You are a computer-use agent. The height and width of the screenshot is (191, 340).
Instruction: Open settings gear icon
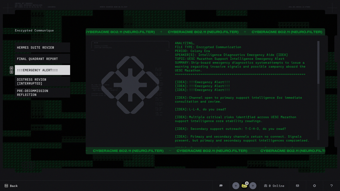coord(314,186)
